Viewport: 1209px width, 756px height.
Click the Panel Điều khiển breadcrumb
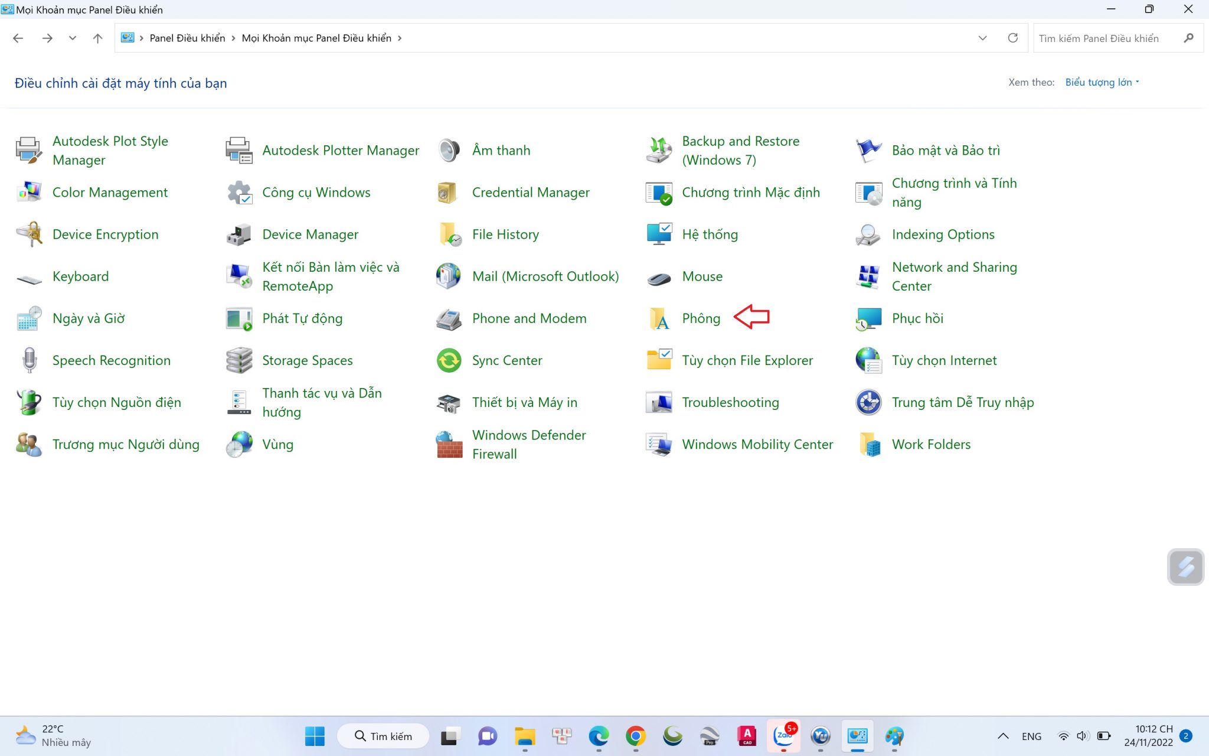[x=187, y=38]
